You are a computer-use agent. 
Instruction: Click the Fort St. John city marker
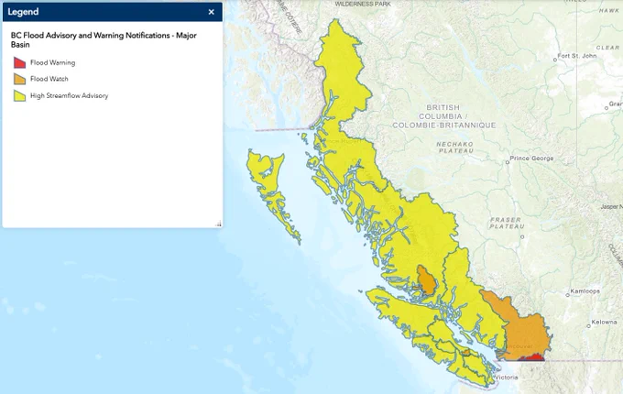coord(555,60)
